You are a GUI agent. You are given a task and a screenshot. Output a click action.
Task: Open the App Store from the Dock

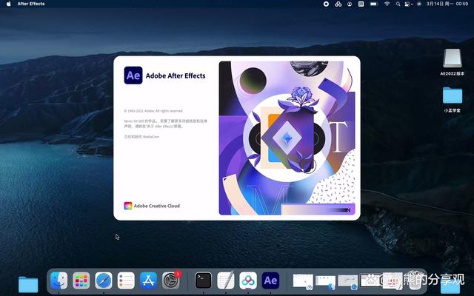pyautogui.click(x=148, y=280)
